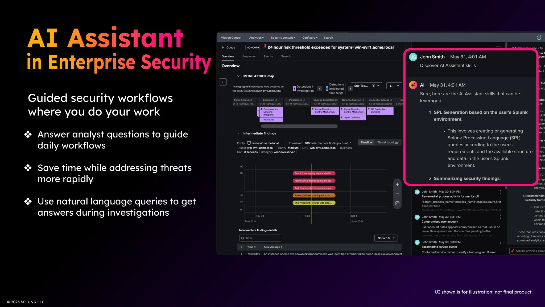Screen dimensions: 545x307
Task: Sort by the Time column arrows
Action: pos(255,247)
